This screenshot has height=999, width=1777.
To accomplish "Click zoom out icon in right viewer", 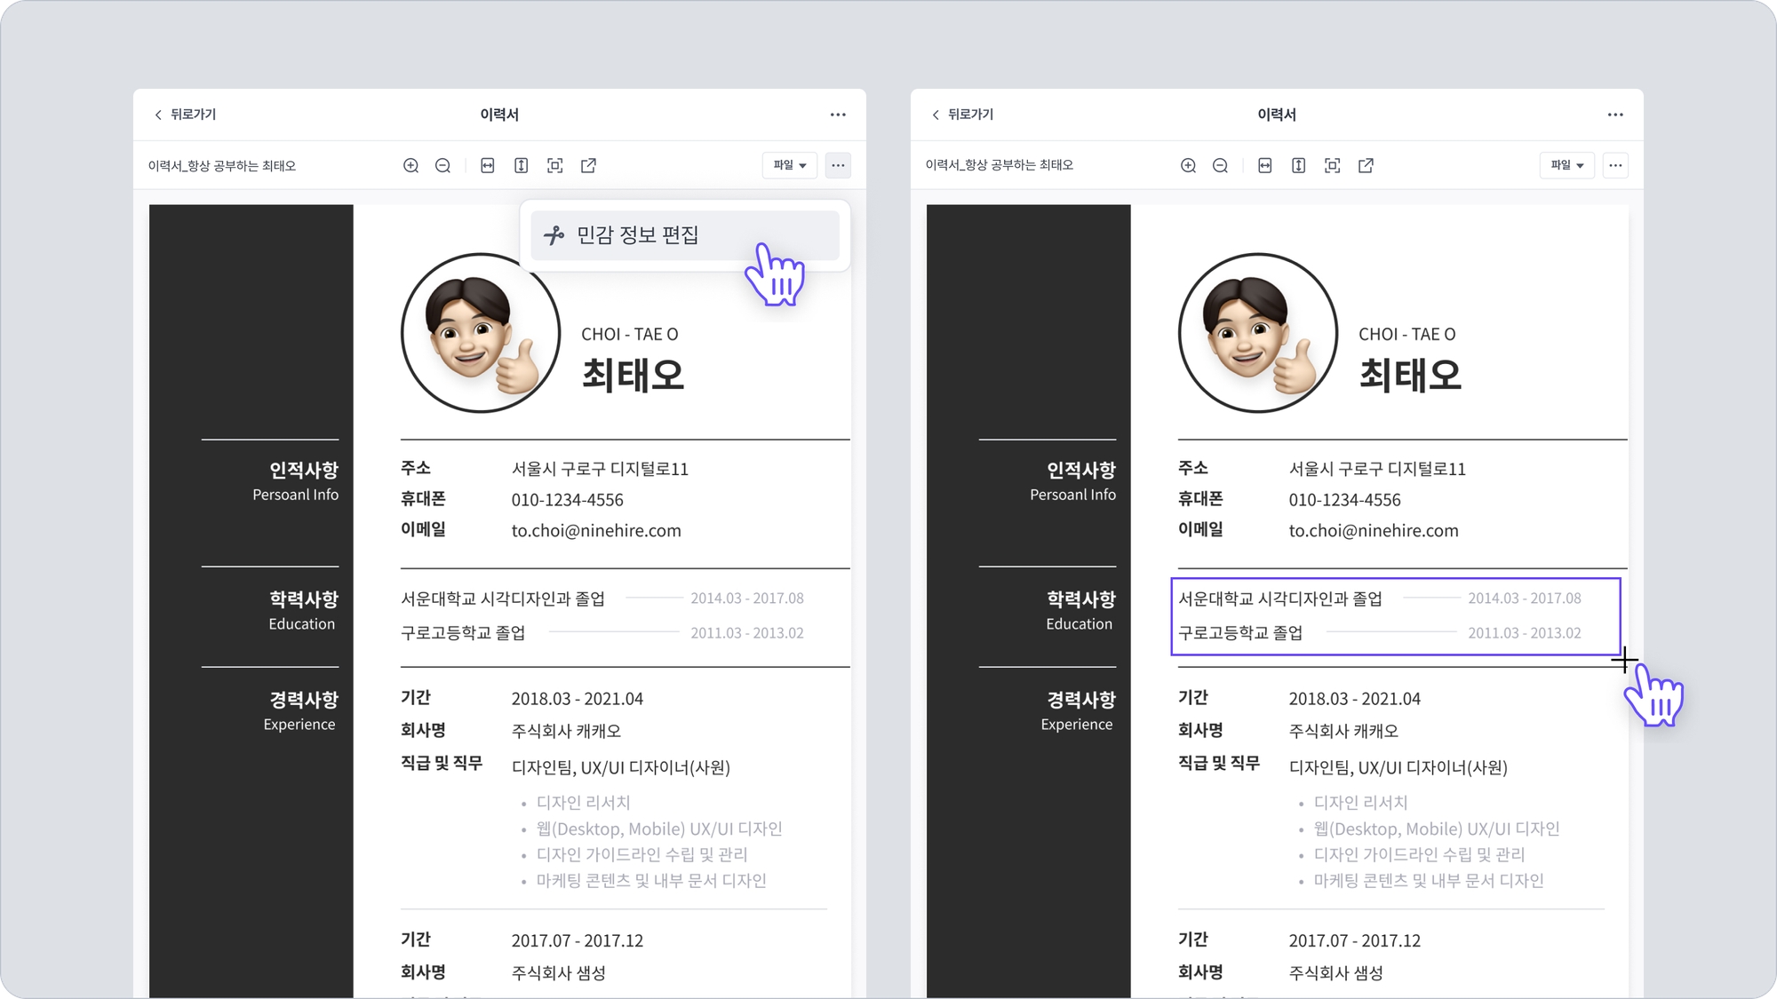I will click(x=1220, y=166).
